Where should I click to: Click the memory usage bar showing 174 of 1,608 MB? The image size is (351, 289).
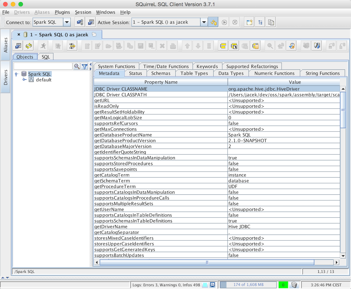coord(248,285)
